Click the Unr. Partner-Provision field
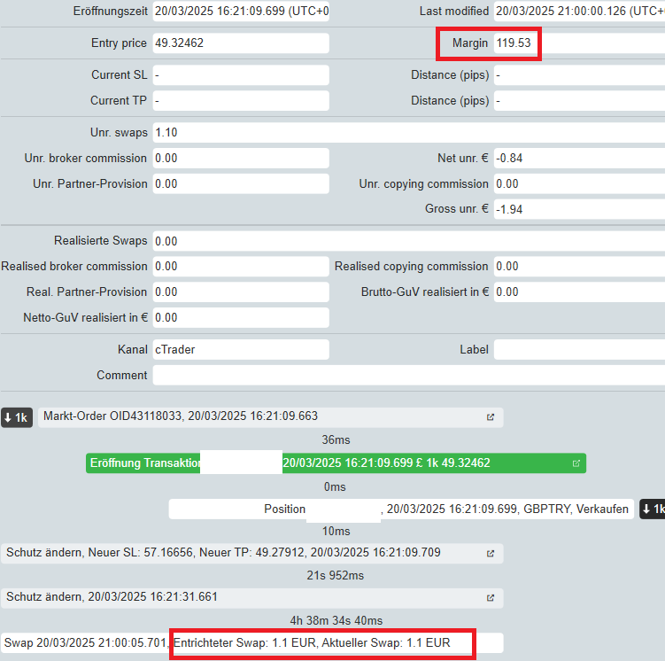The width and height of the screenshot is (665, 661). click(241, 183)
